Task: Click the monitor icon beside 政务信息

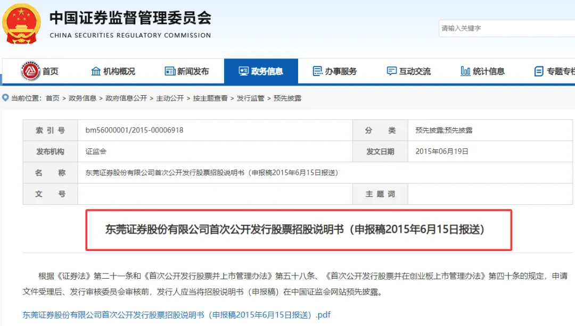Action: (243, 71)
